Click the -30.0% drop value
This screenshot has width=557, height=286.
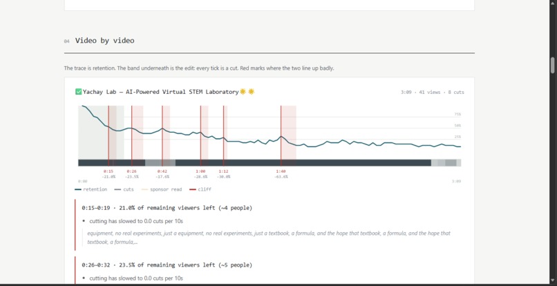tap(223, 177)
